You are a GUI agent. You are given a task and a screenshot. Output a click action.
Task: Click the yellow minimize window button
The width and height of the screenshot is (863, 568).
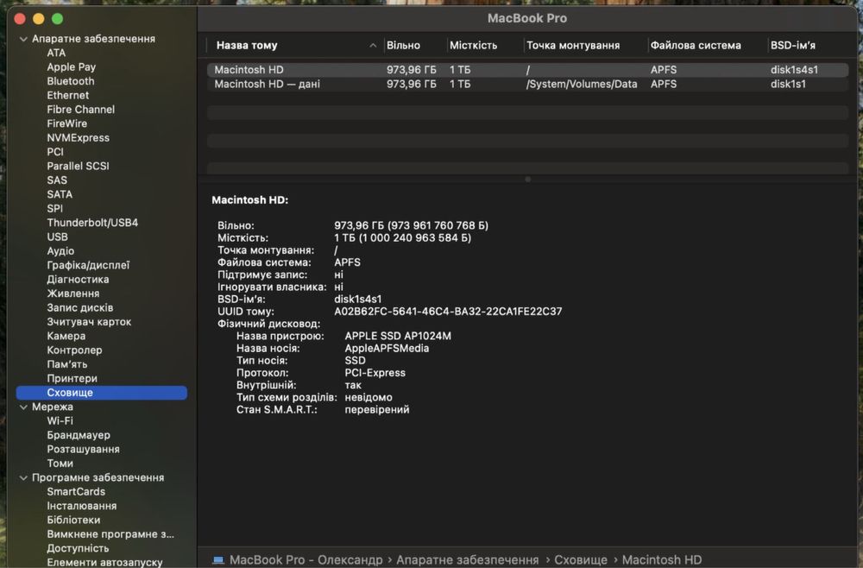39,19
